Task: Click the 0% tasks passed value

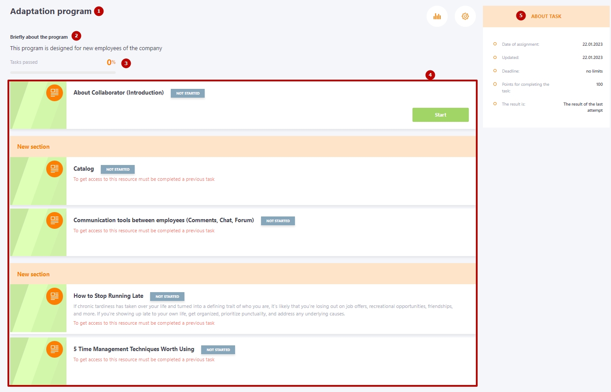Action: 111,62
